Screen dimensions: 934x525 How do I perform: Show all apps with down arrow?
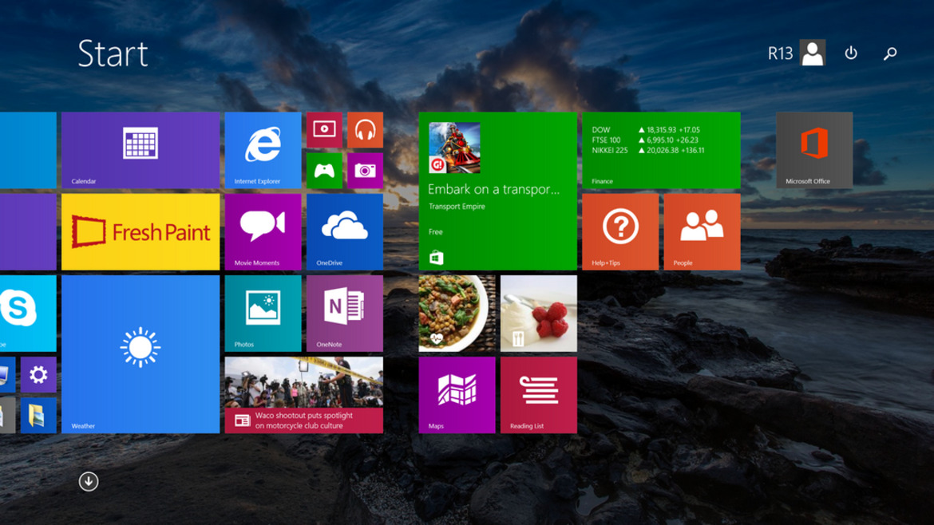(x=89, y=482)
